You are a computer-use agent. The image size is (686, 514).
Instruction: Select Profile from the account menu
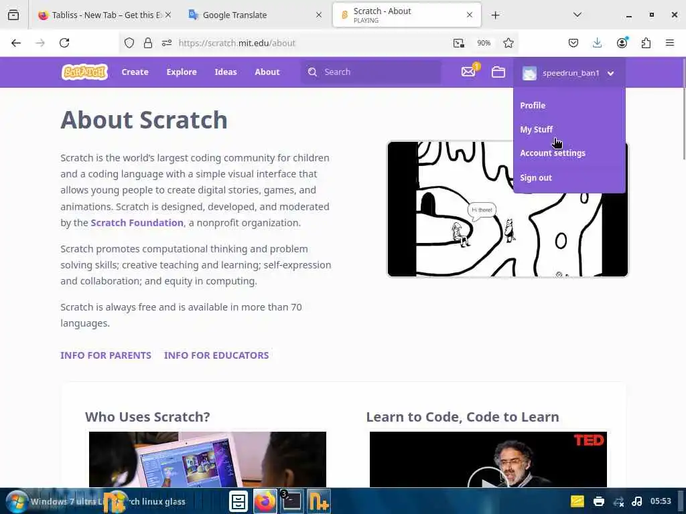pos(533,105)
